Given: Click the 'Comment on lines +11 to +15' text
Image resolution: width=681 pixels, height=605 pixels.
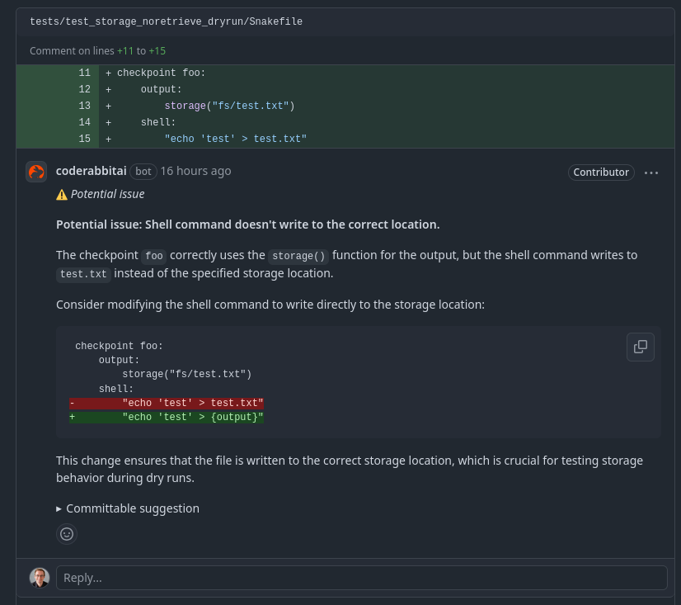Looking at the screenshot, I should click(x=98, y=51).
